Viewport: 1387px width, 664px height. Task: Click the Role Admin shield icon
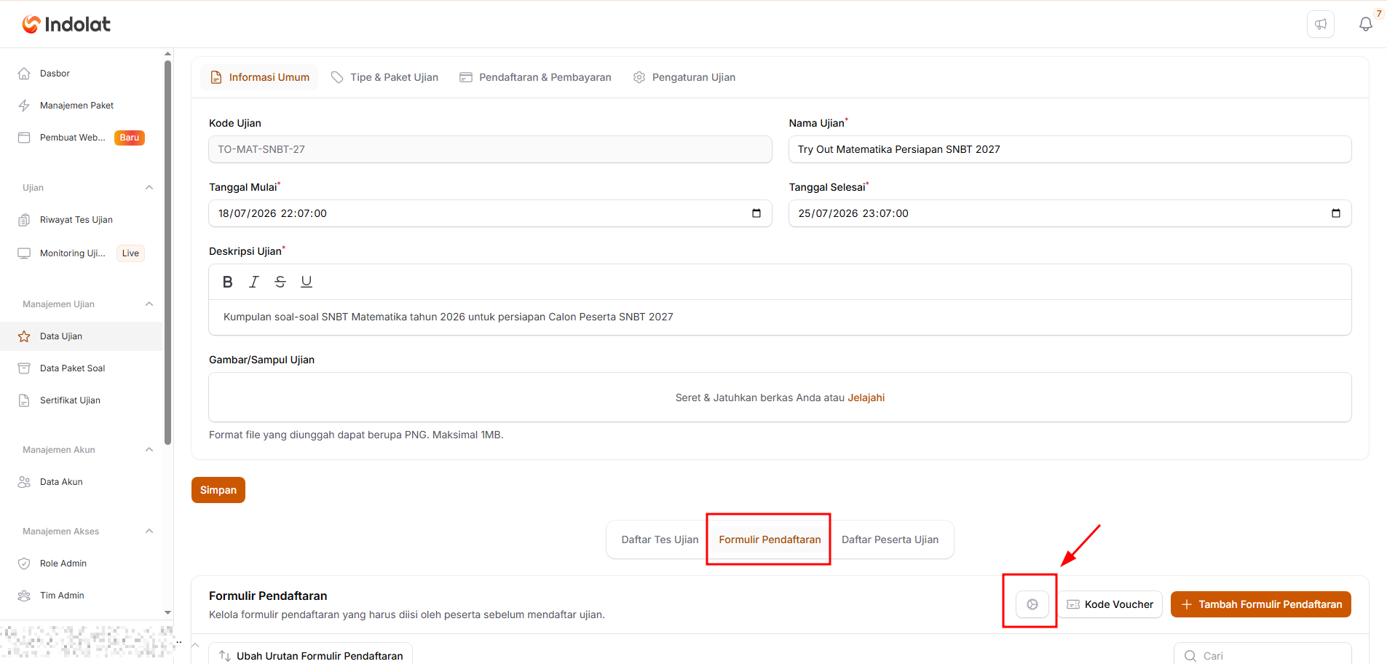(24, 564)
